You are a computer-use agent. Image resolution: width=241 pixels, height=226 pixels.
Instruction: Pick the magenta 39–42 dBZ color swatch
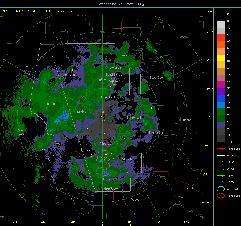click(221, 85)
